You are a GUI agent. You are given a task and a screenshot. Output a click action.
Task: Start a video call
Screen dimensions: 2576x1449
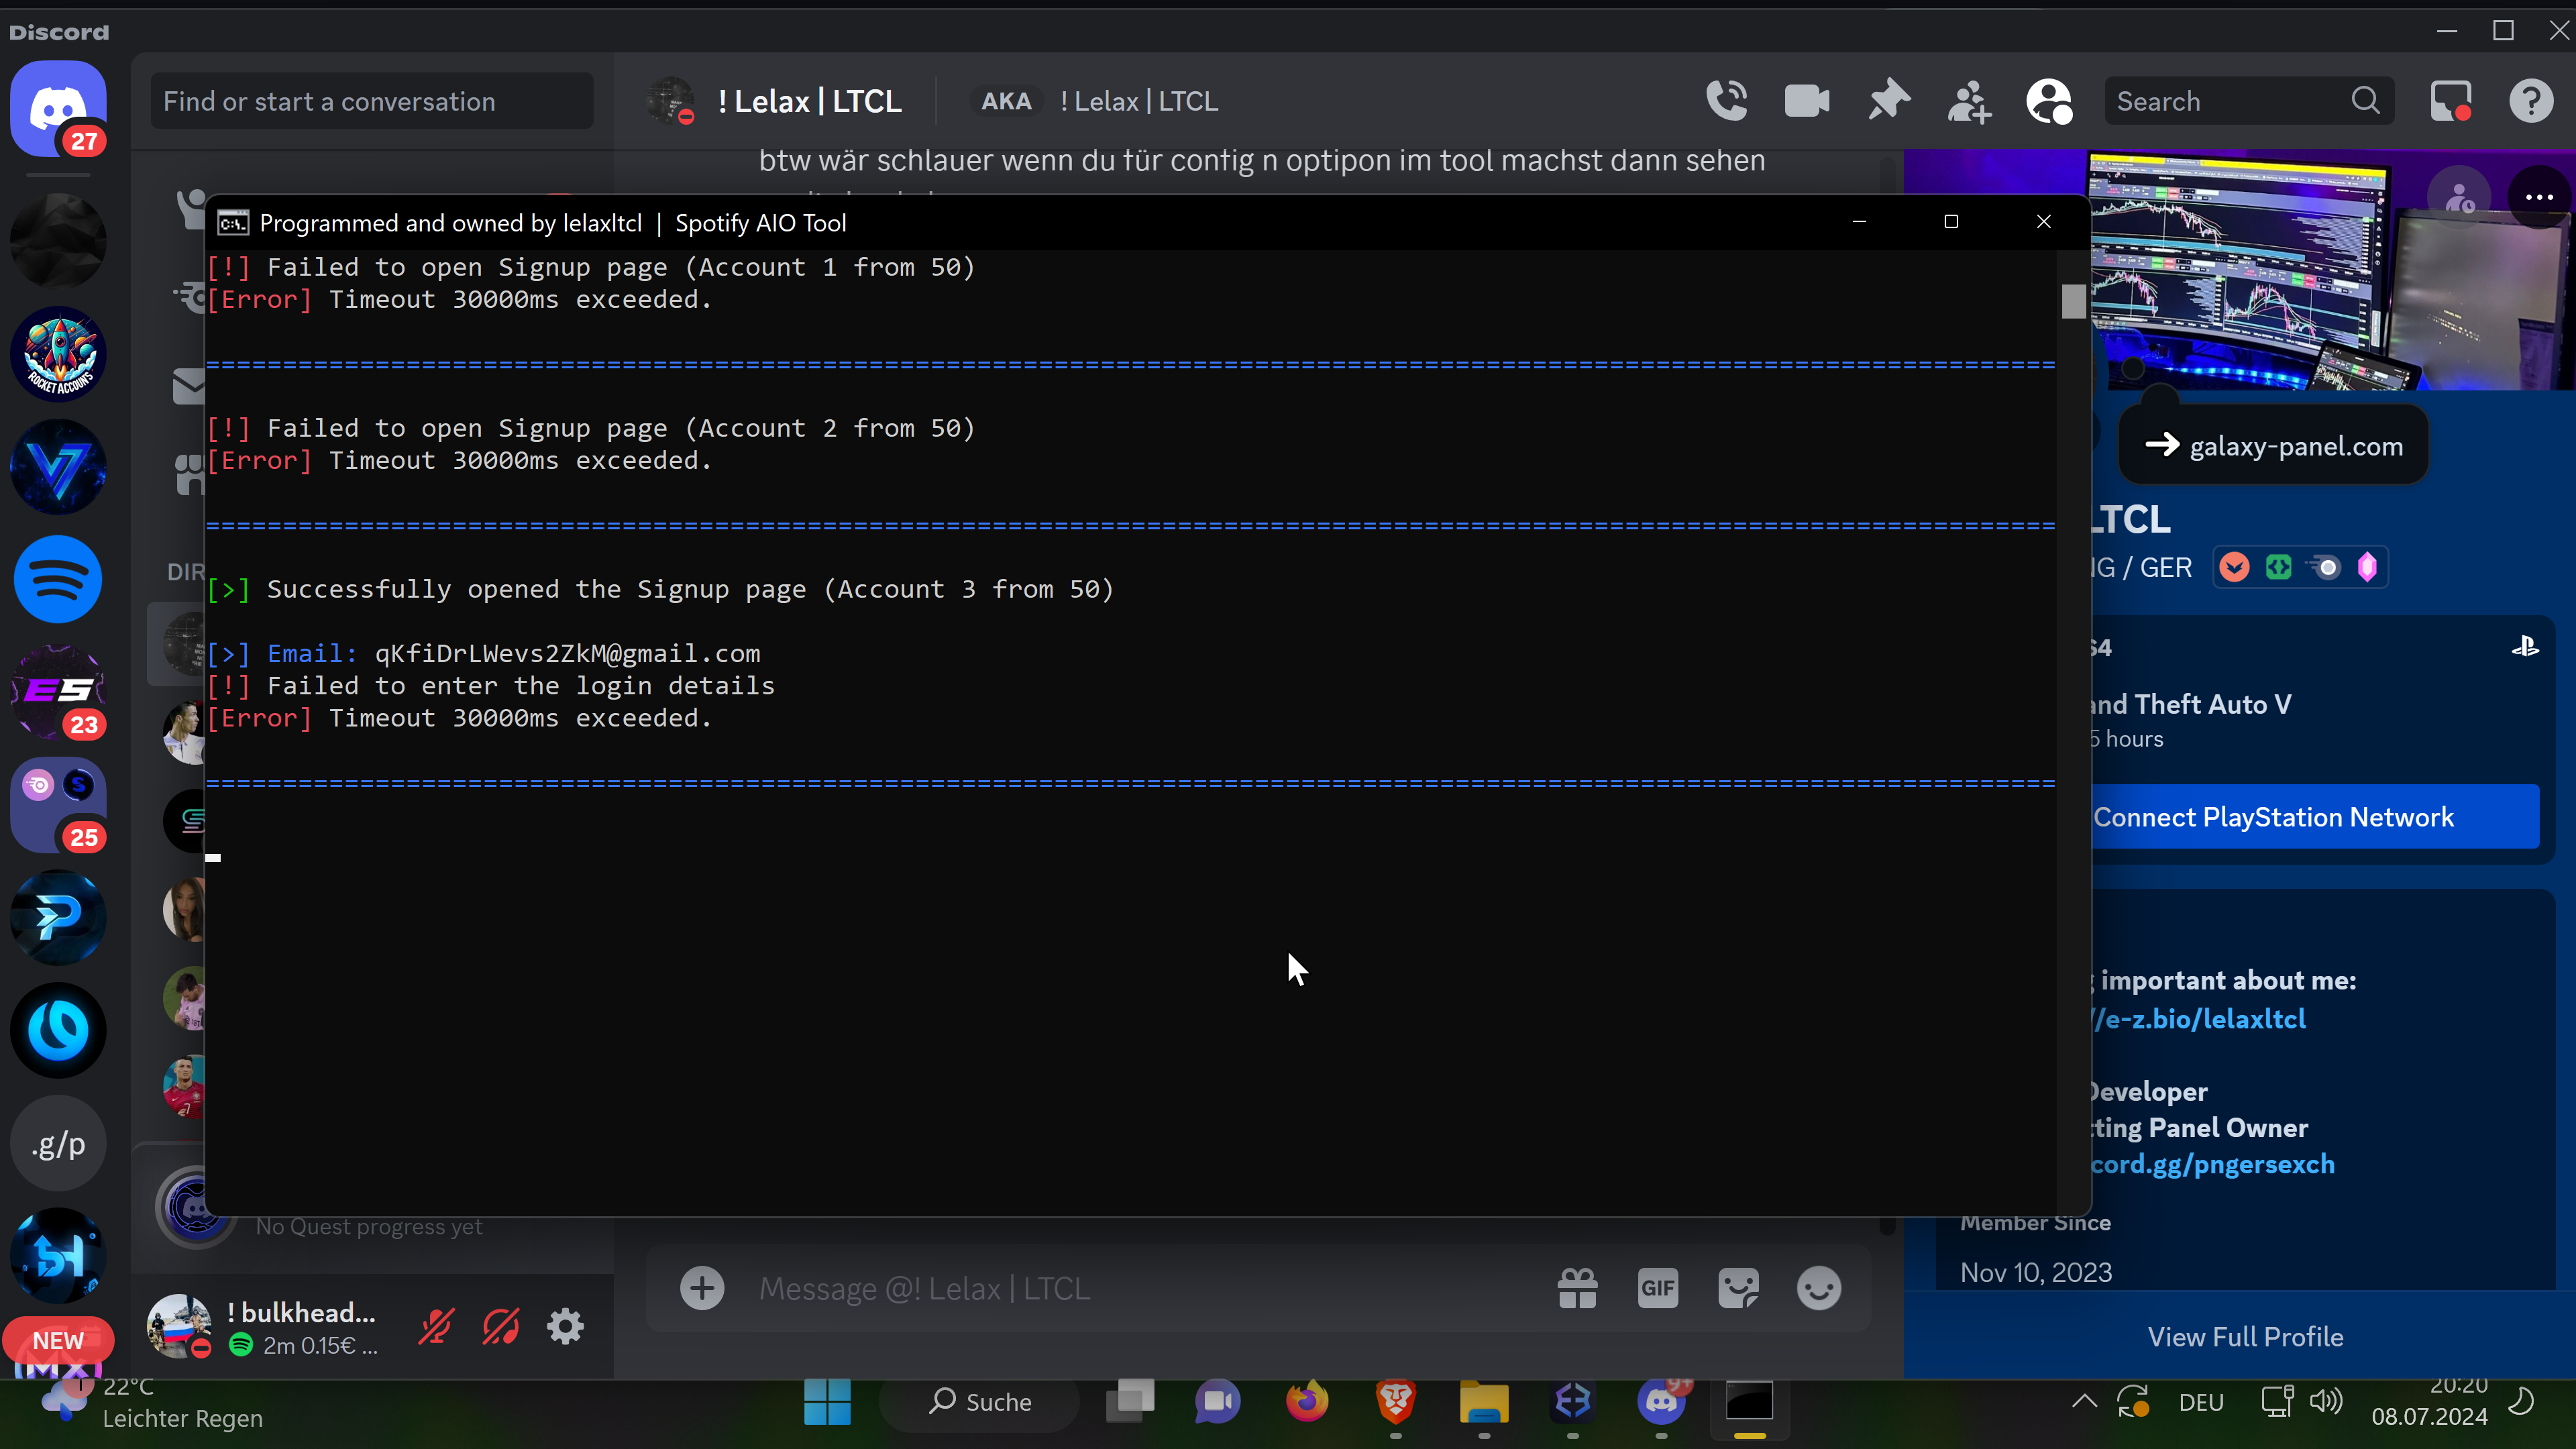pyautogui.click(x=1807, y=101)
